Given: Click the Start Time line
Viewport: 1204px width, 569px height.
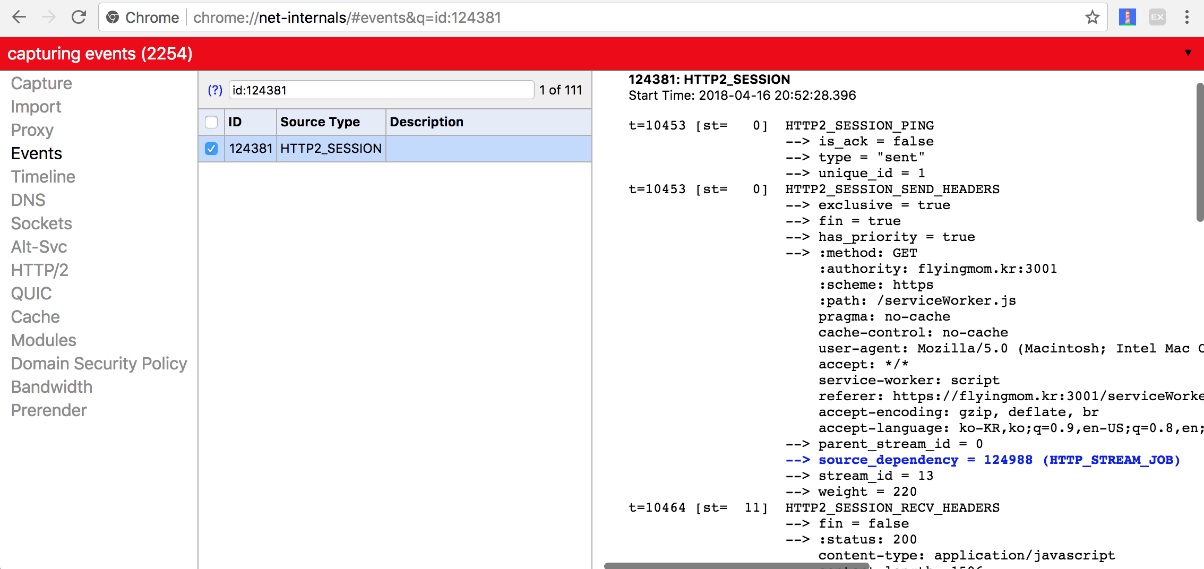Looking at the screenshot, I should 742,96.
